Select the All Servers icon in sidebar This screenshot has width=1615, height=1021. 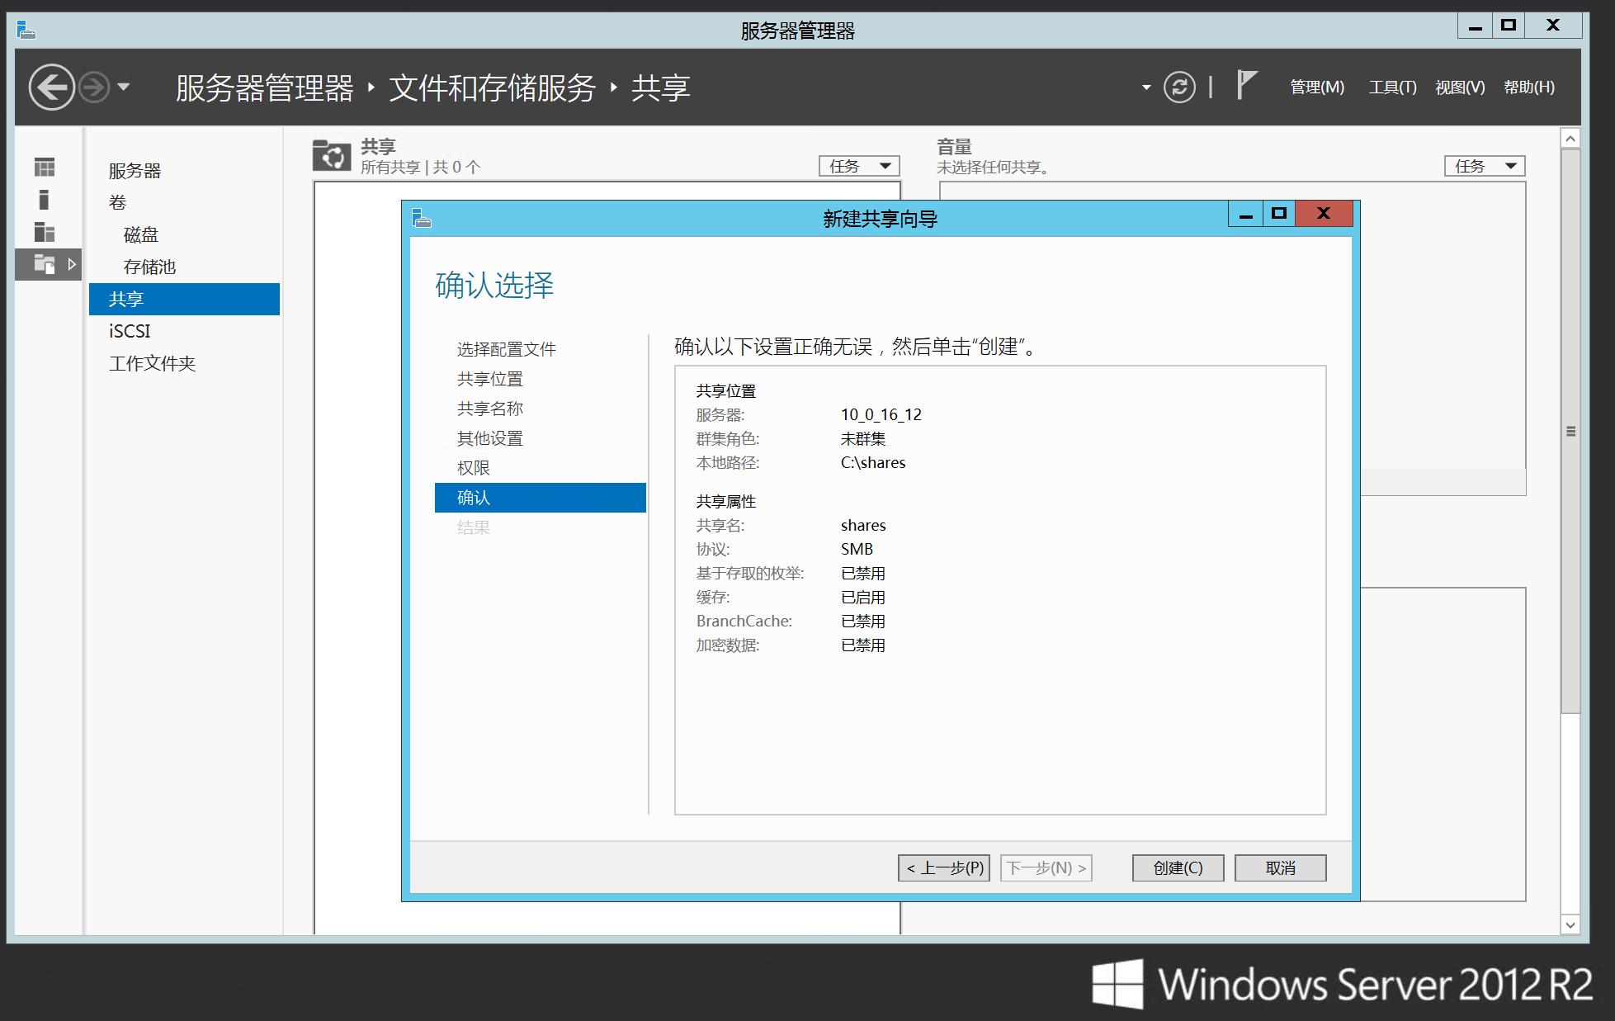tap(45, 232)
